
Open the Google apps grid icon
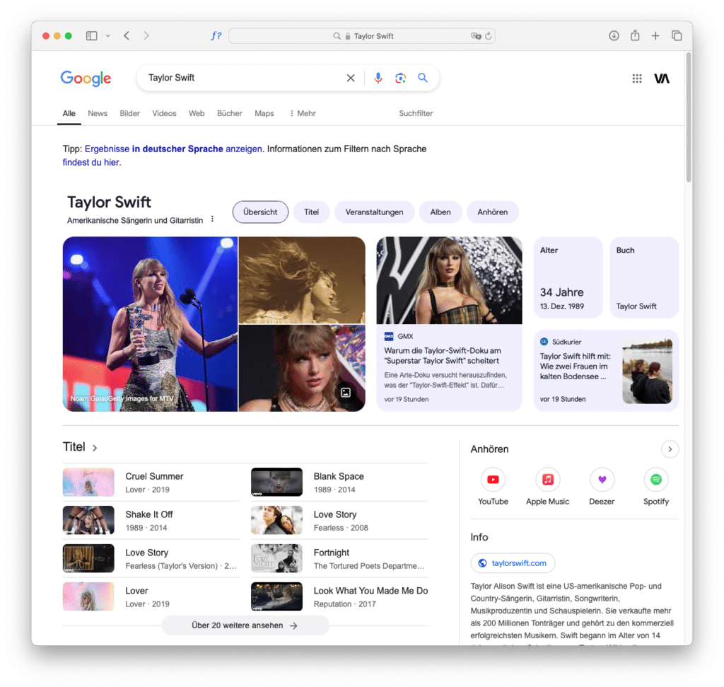(x=637, y=79)
